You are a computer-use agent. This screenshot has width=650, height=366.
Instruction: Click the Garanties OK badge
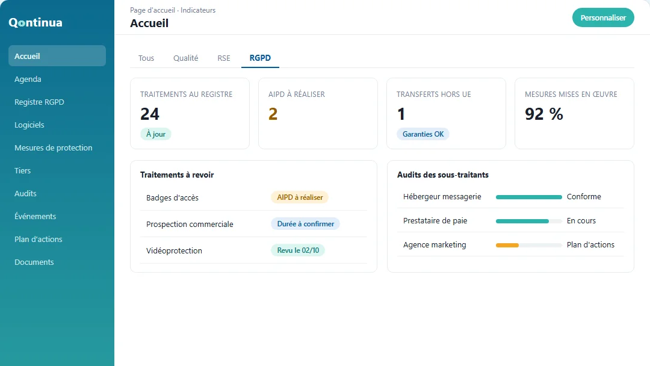coord(423,134)
